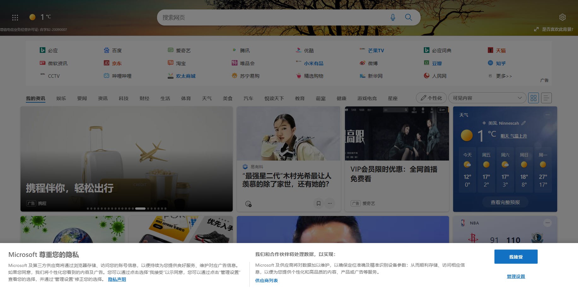Open the 星座 tab

[x=393, y=99]
